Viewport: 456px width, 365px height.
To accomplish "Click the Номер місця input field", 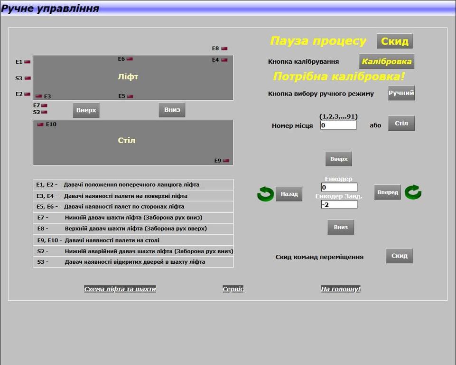I will click(338, 125).
